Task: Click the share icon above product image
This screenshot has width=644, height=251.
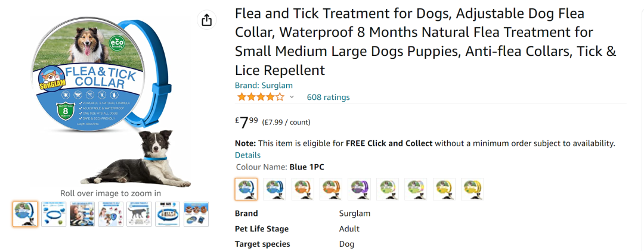Action: [x=206, y=20]
